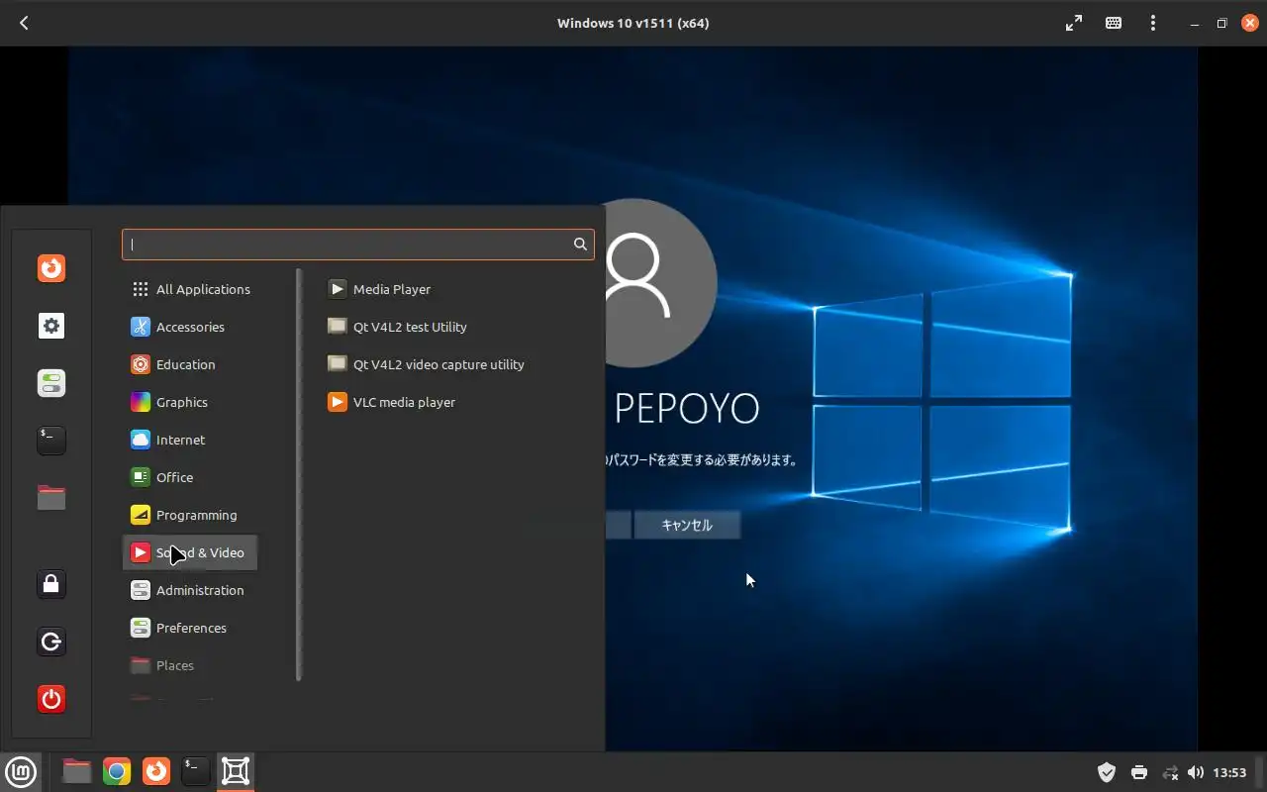Select the Sound & Video category
Viewport: 1267px width, 792px height.
189,552
